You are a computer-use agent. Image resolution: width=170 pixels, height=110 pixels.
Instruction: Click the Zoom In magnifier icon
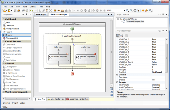127,10
